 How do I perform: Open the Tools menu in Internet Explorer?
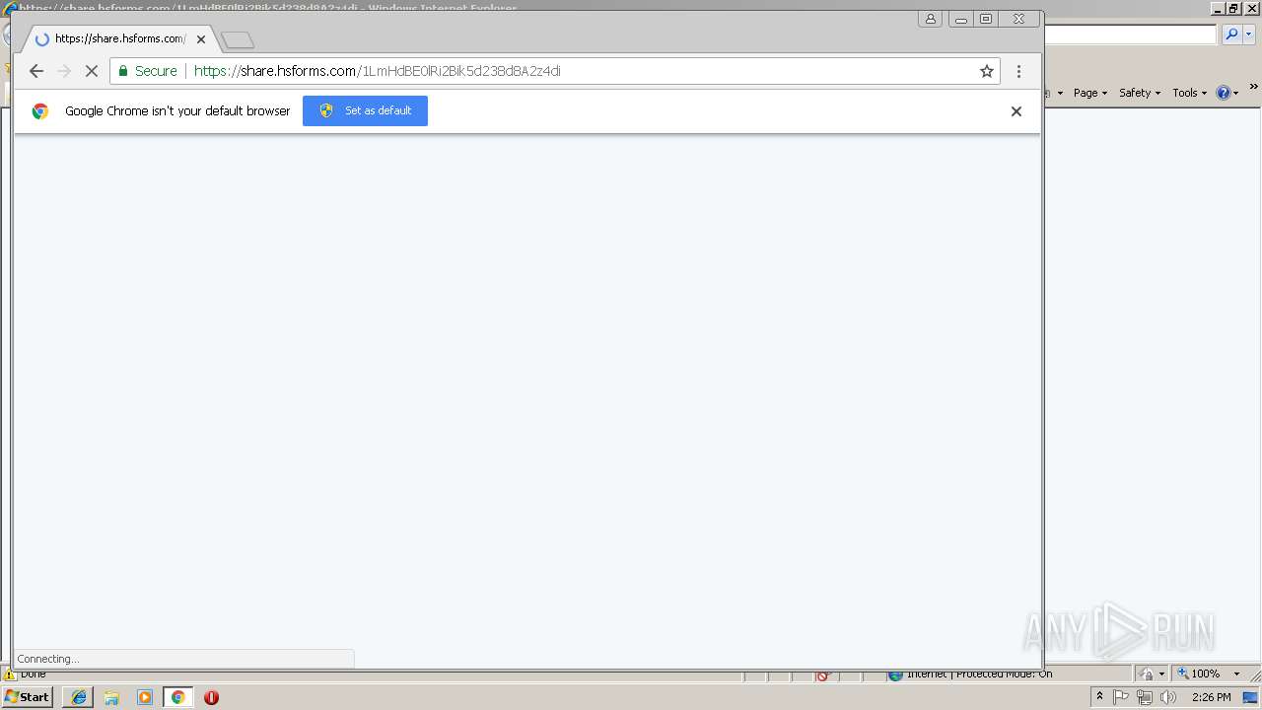tap(1189, 93)
